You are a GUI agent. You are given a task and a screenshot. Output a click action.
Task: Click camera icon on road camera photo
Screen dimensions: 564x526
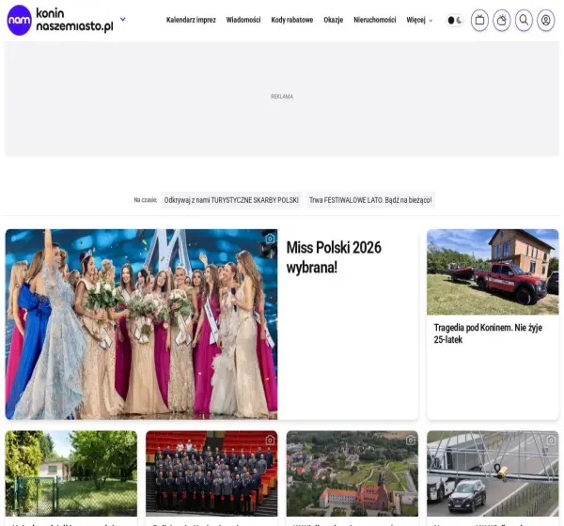coord(551,441)
